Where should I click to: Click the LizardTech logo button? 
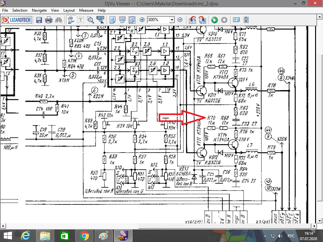point(17,20)
